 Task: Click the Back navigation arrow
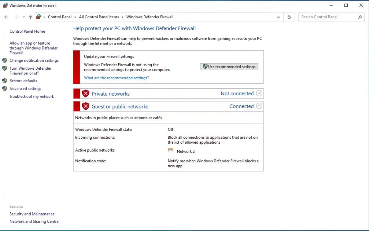[x=6, y=17]
